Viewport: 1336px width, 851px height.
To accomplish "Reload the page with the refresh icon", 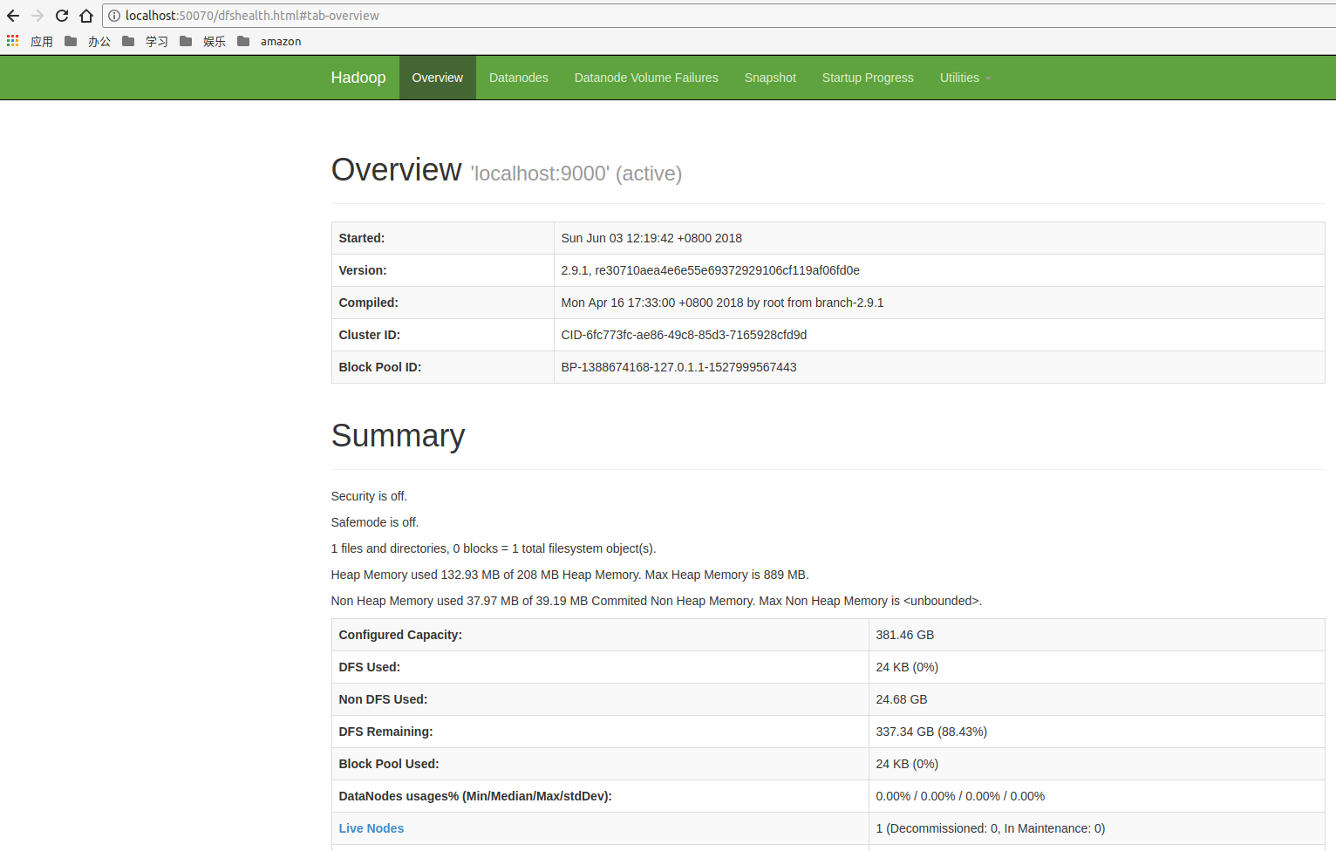I will [x=62, y=16].
